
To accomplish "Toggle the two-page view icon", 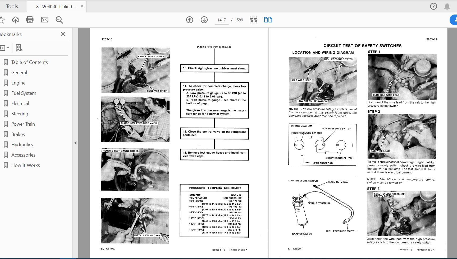I will pos(268,20).
